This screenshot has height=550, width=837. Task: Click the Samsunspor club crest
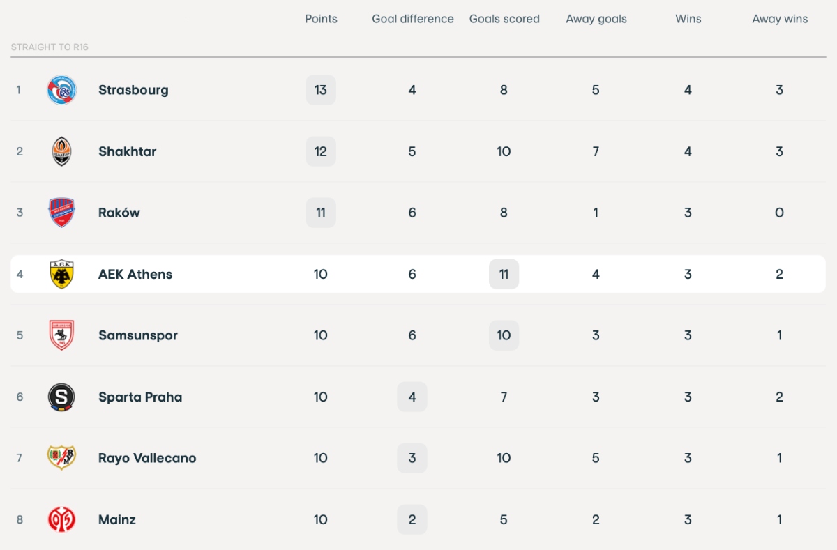(x=61, y=335)
